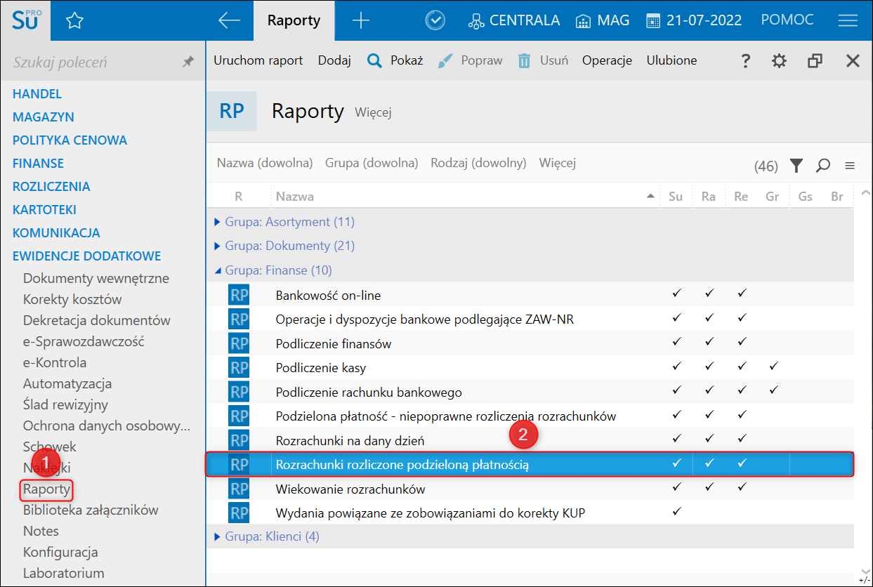The width and height of the screenshot is (873, 587).
Task: Click the settings gear icon in toolbar
Action: (779, 61)
